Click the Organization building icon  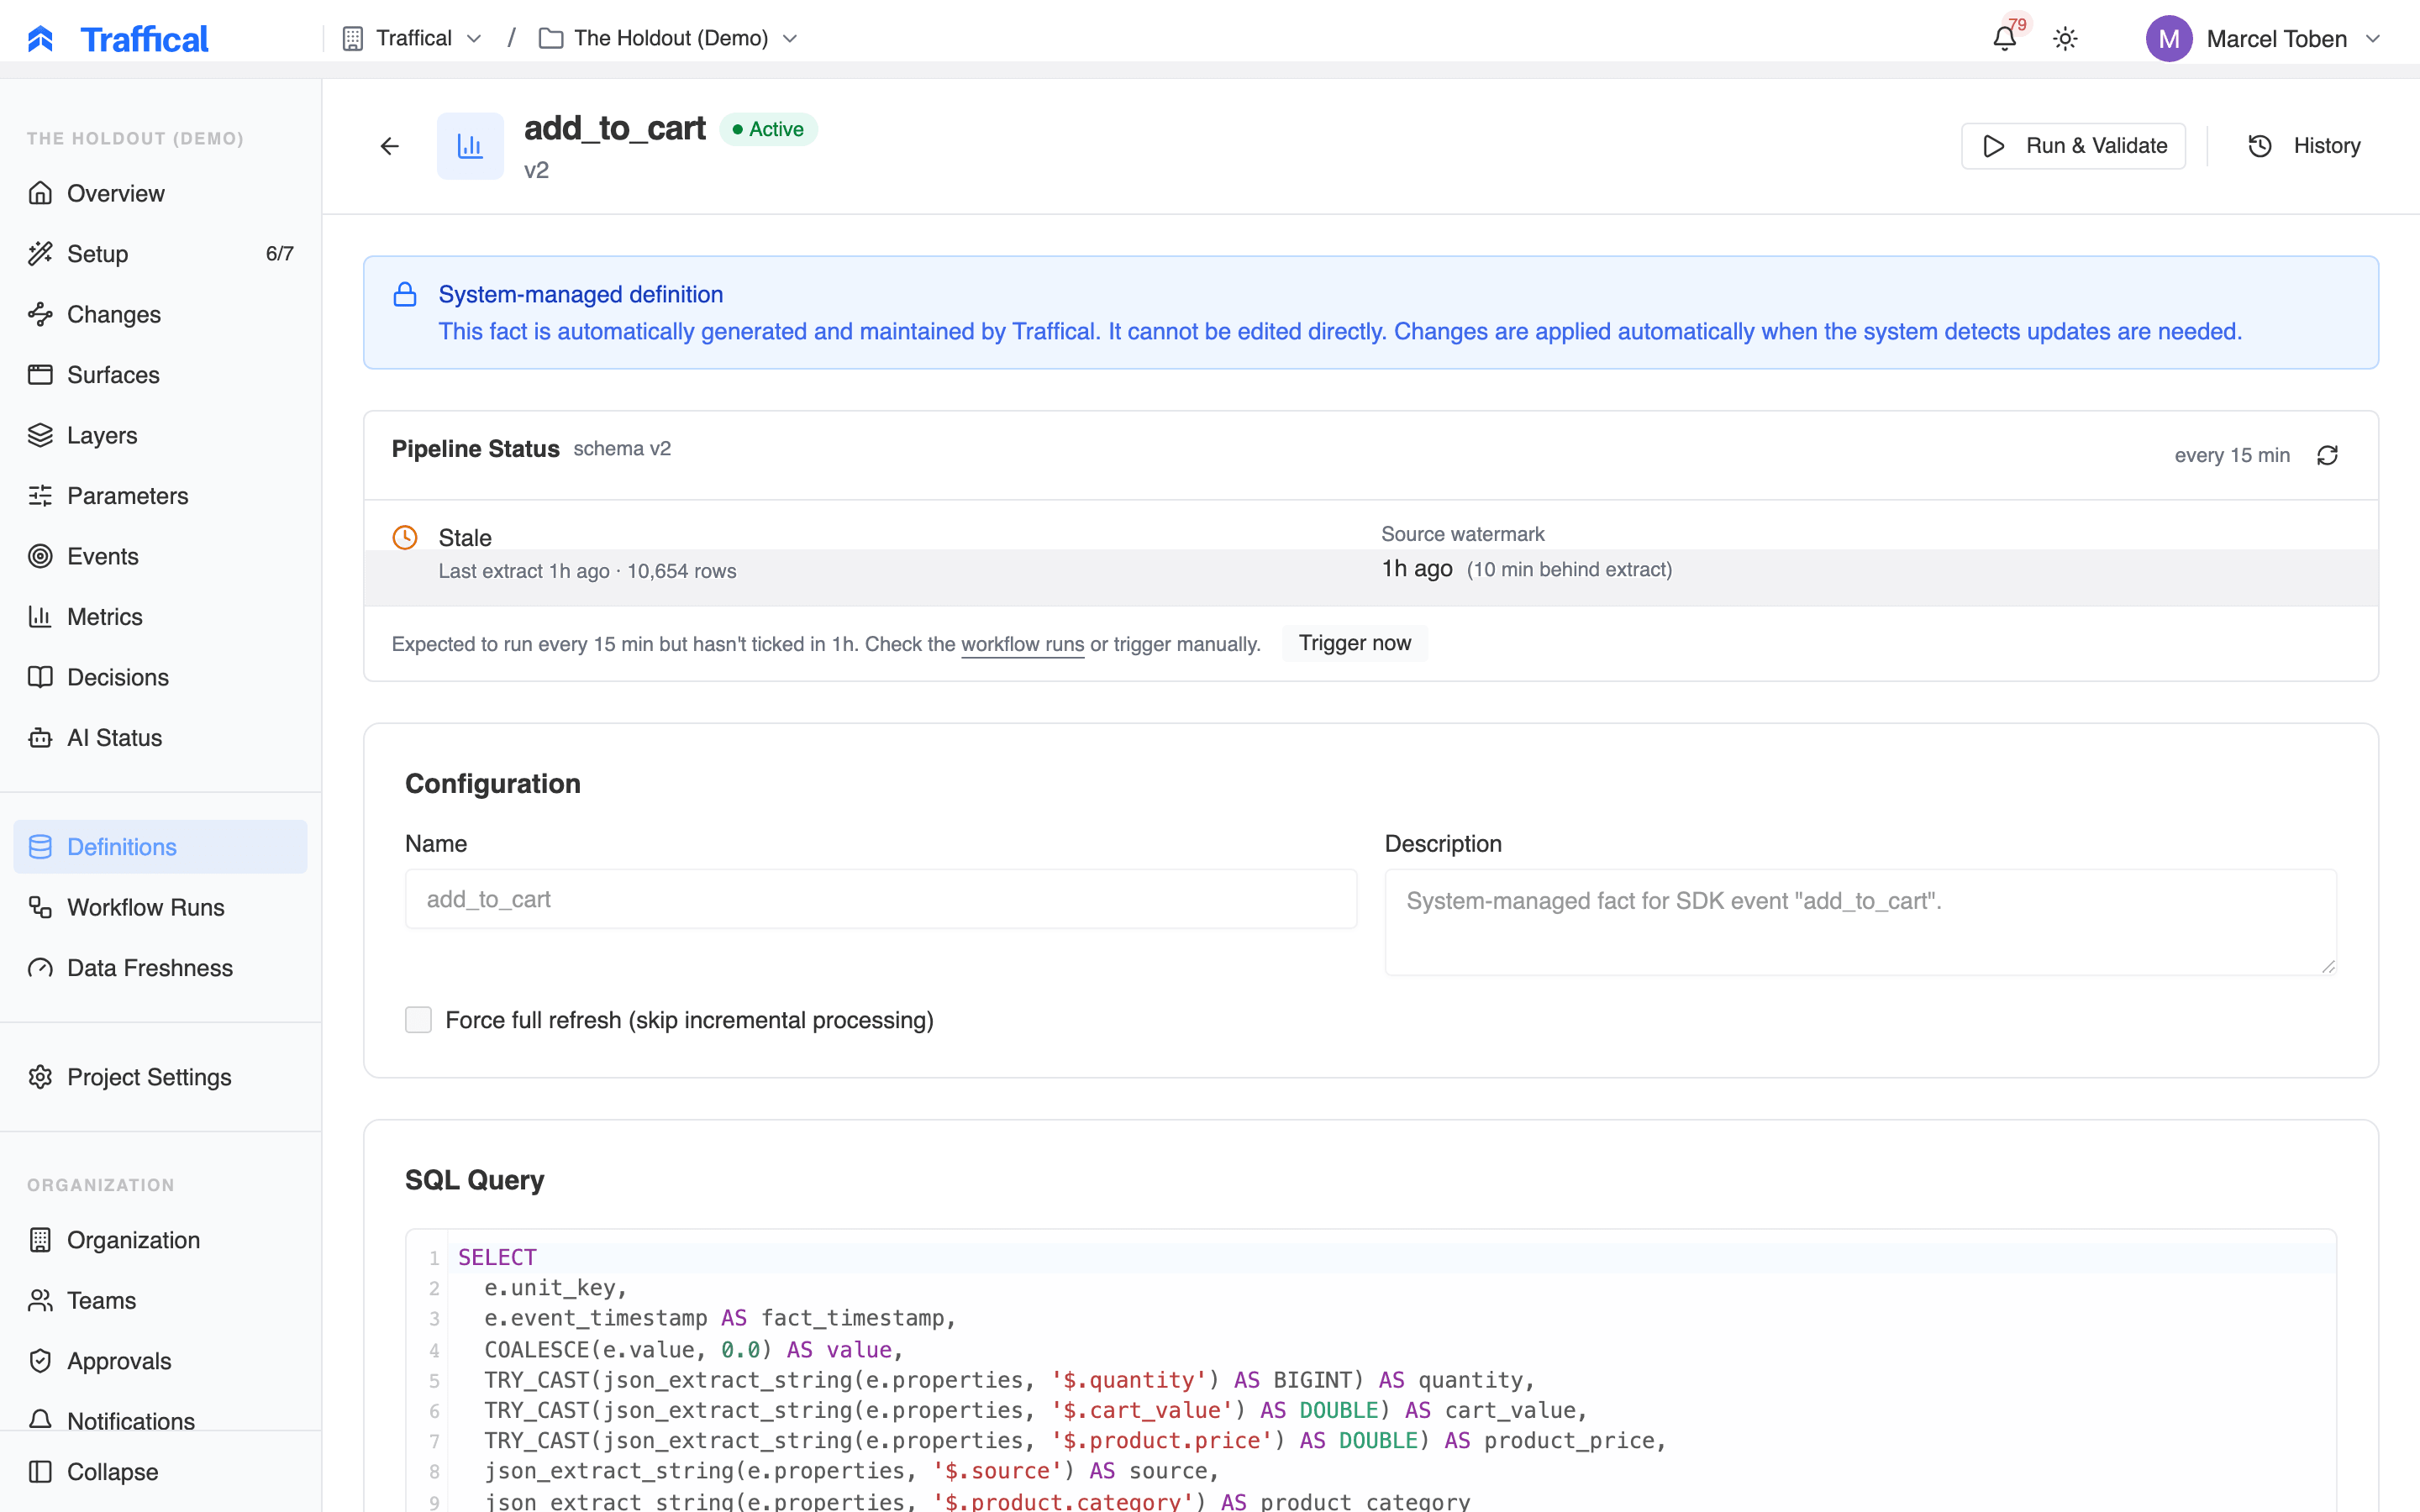[40, 1240]
